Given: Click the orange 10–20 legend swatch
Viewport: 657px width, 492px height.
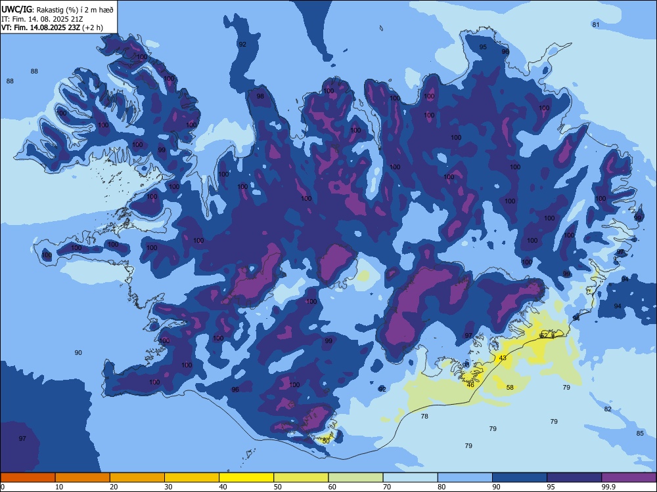Looking at the screenshot, I should 83,478.
